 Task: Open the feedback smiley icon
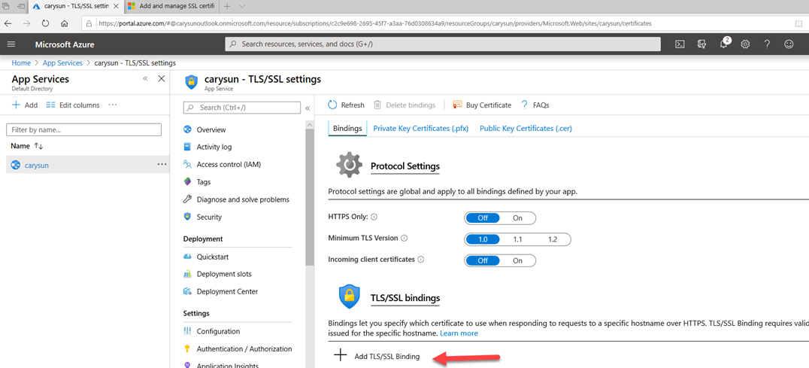[x=789, y=44]
